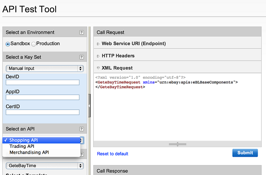Click into the AppID input box
Viewport: 266px width, 175px height.
point(43,97)
